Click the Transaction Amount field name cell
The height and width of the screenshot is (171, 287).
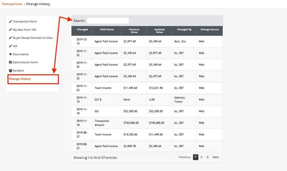107,123
